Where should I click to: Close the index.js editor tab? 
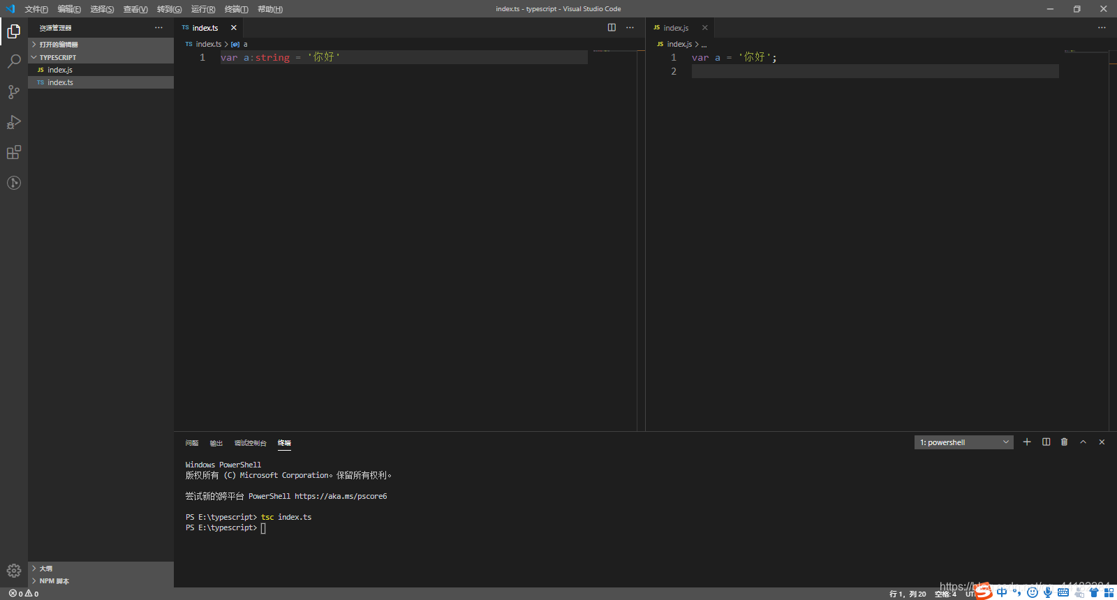pos(705,28)
